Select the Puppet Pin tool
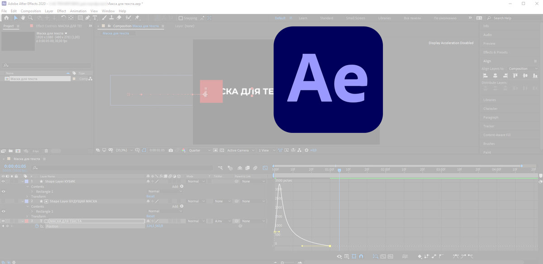Image resolution: width=543 pixels, height=264 pixels. (137, 18)
